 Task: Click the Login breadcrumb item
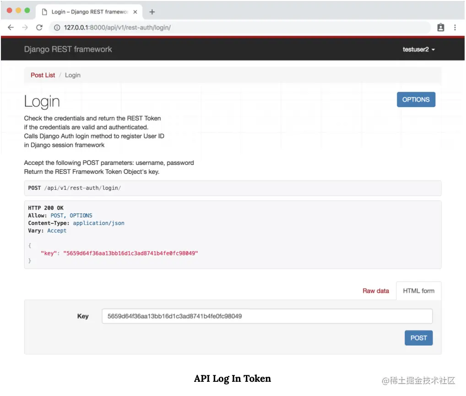tap(72, 75)
